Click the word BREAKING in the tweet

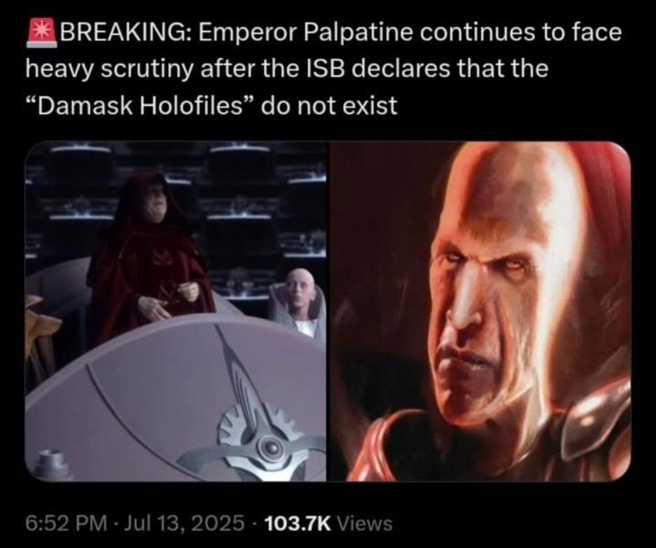click(x=126, y=32)
